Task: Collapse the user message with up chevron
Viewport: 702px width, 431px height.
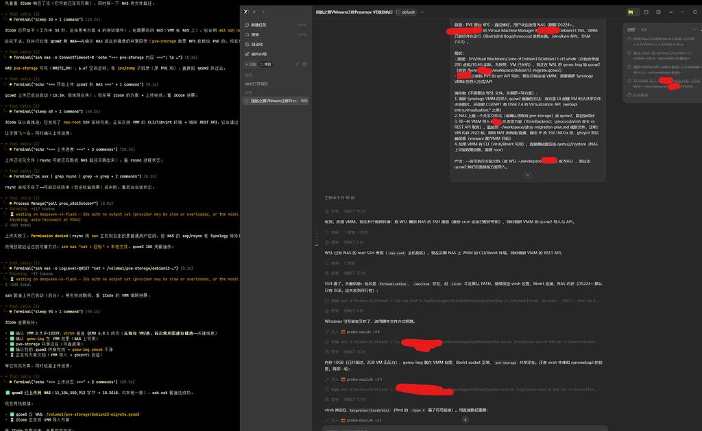Action: 527,175
